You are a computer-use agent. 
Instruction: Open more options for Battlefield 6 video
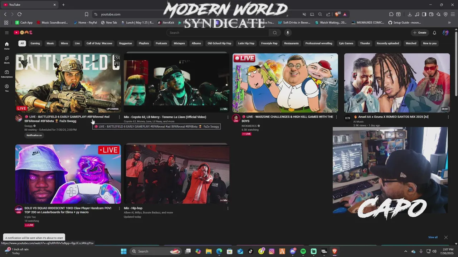tap(119, 117)
